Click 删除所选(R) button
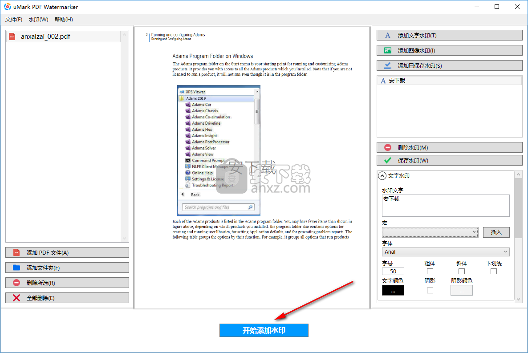The height and width of the screenshot is (353, 528). point(67,283)
